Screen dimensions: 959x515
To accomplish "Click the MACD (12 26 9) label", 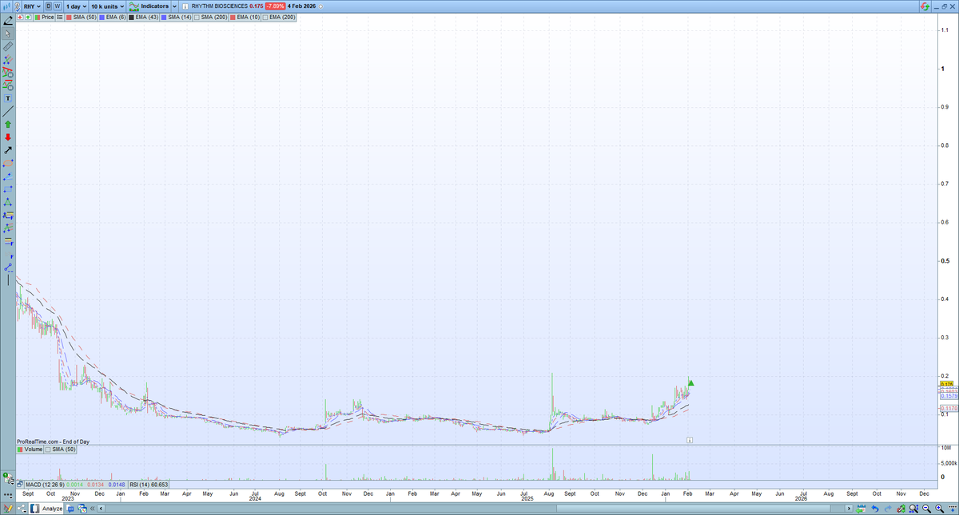I will click(45, 485).
